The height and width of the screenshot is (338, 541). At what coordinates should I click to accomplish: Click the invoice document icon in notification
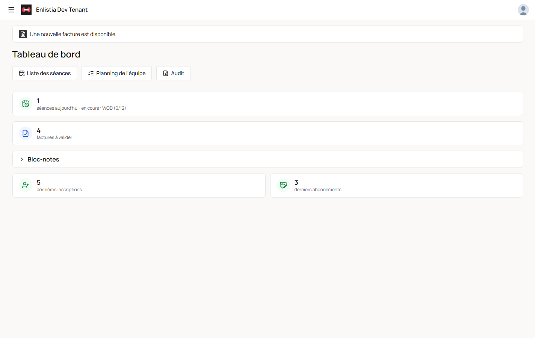click(23, 34)
